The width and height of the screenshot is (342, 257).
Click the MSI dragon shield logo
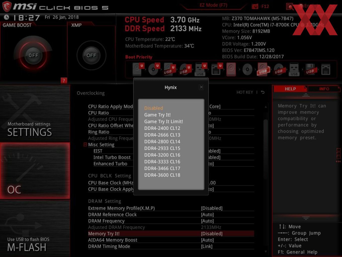coord(7,6)
